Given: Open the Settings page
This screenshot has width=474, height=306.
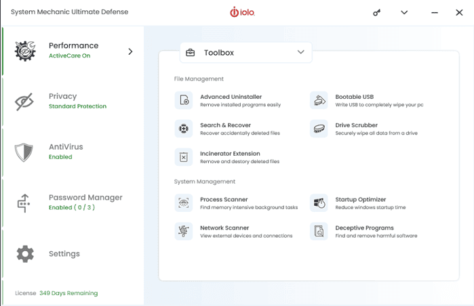Looking at the screenshot, I should pyautogui.click(x=64, y=254).
